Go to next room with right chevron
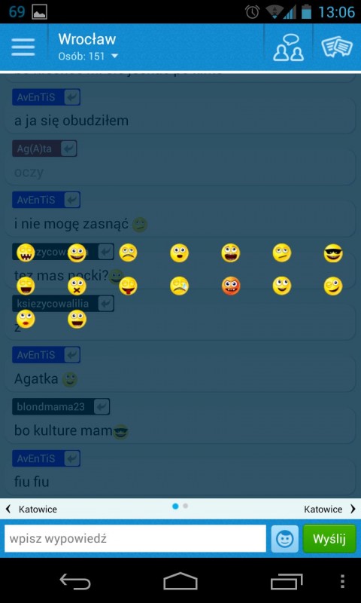This screenshot has width=361, height=603. coord(353,510)
